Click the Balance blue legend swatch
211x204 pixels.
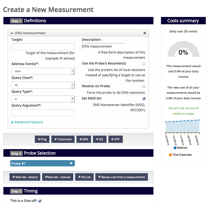click(x=175, y=148)
